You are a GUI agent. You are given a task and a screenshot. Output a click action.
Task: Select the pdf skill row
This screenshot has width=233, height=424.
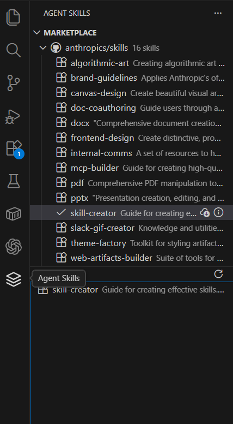(x=131, y=183)
